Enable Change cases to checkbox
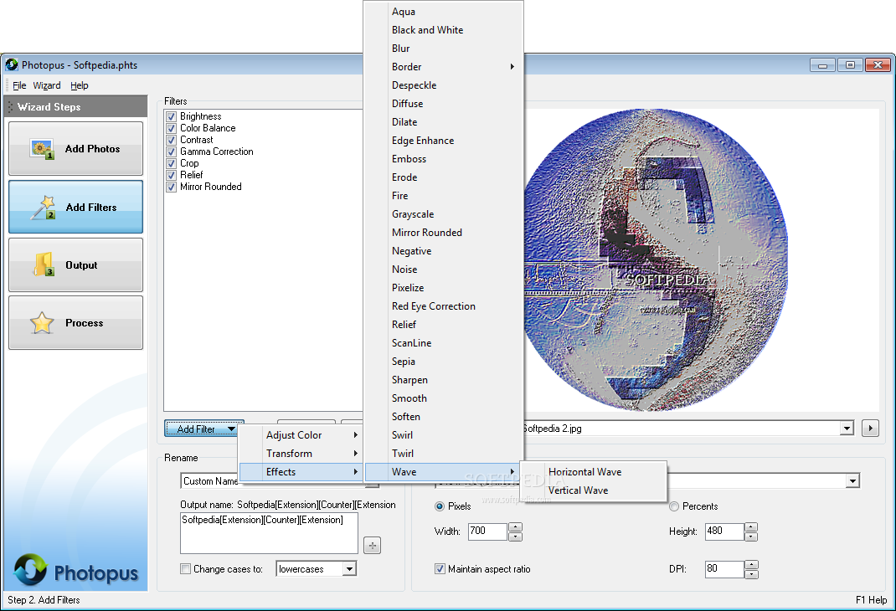 [x=185, y=569]
